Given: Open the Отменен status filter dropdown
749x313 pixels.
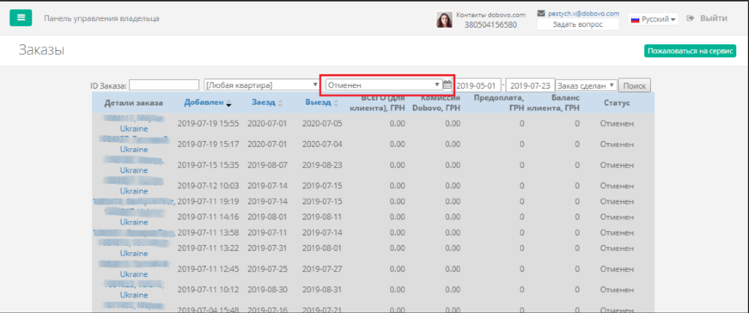Looking at the screenshot, I should (383, 85).
